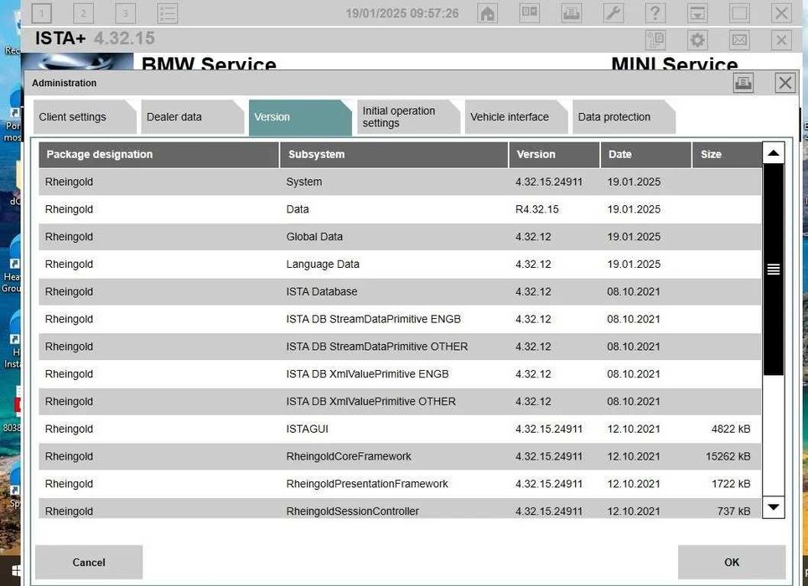Viewport: 808px width, 586px height.
Task: Open the envelope feedback icon
Action: pyautogui.click(x=739, y=39)
